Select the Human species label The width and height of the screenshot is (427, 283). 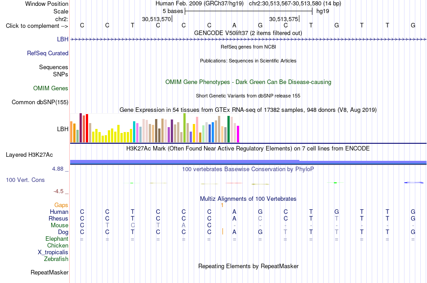point(59,212)
